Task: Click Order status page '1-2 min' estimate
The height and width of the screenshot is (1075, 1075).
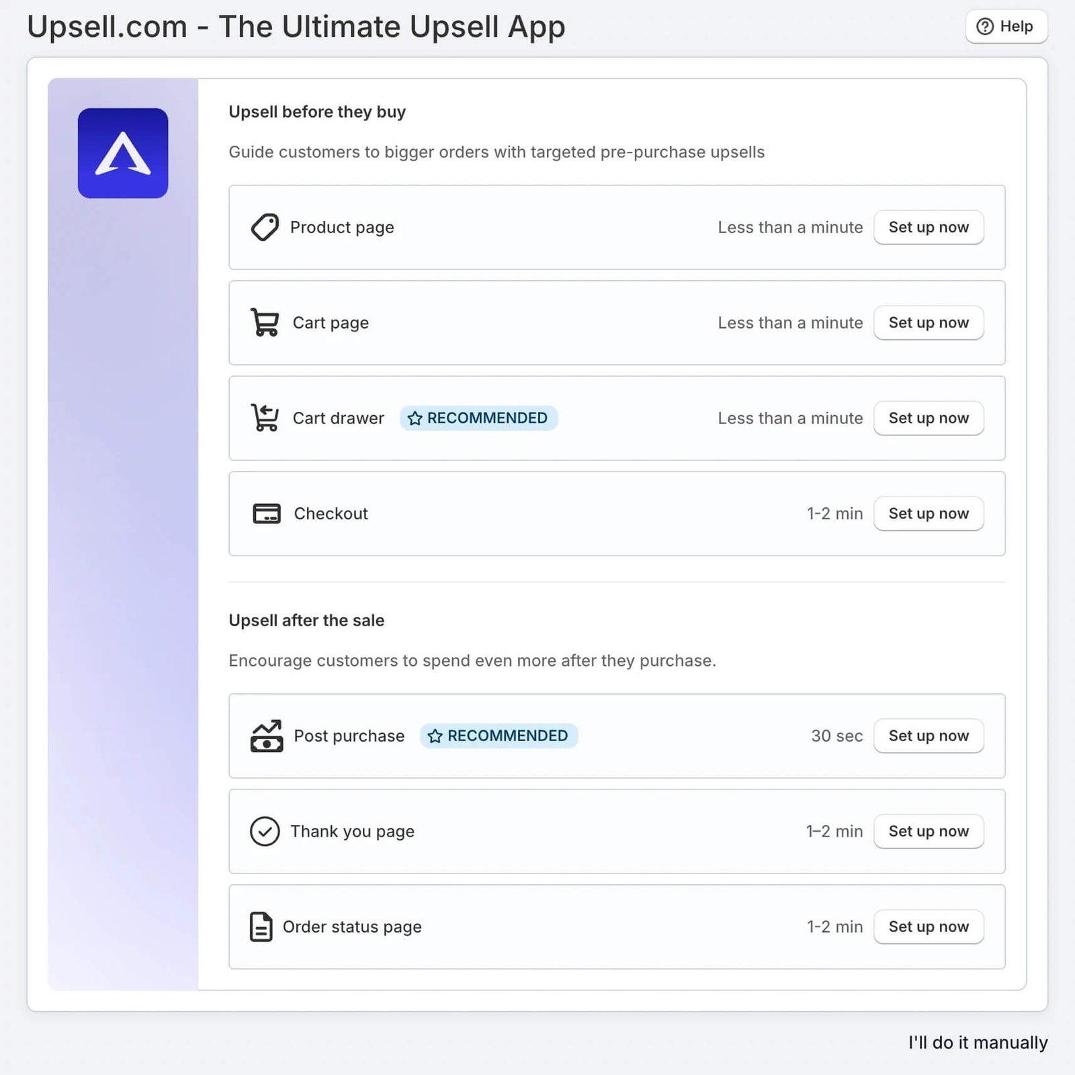Action: [x=834, y=927]
